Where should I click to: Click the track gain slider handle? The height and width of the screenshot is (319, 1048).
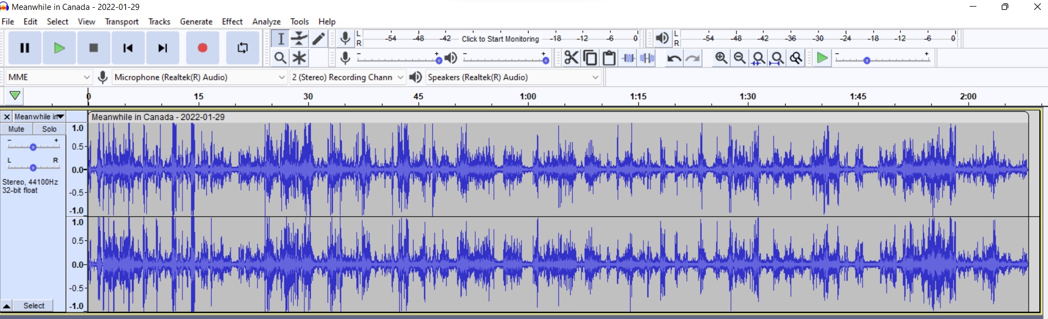coord(33,147)
